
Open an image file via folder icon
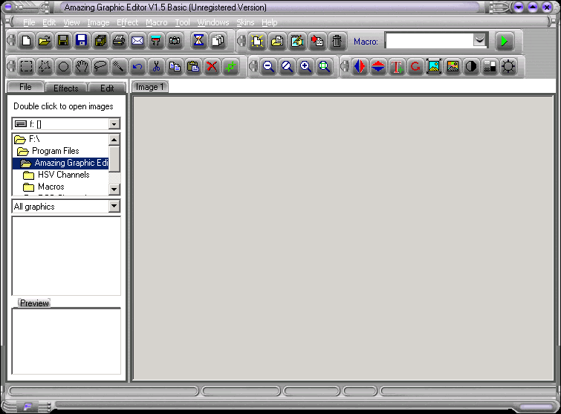click(x=45, y=41)
